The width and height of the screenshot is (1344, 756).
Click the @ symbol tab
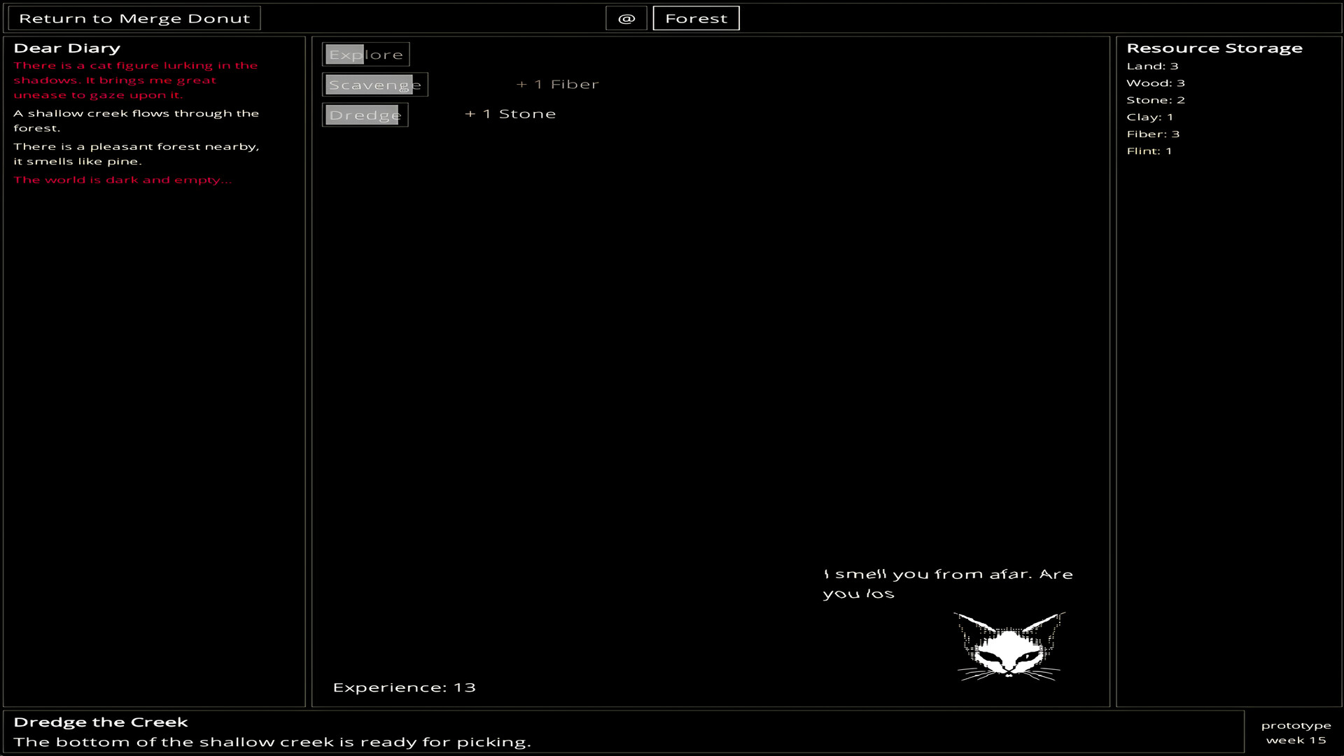tap(626, 18)
